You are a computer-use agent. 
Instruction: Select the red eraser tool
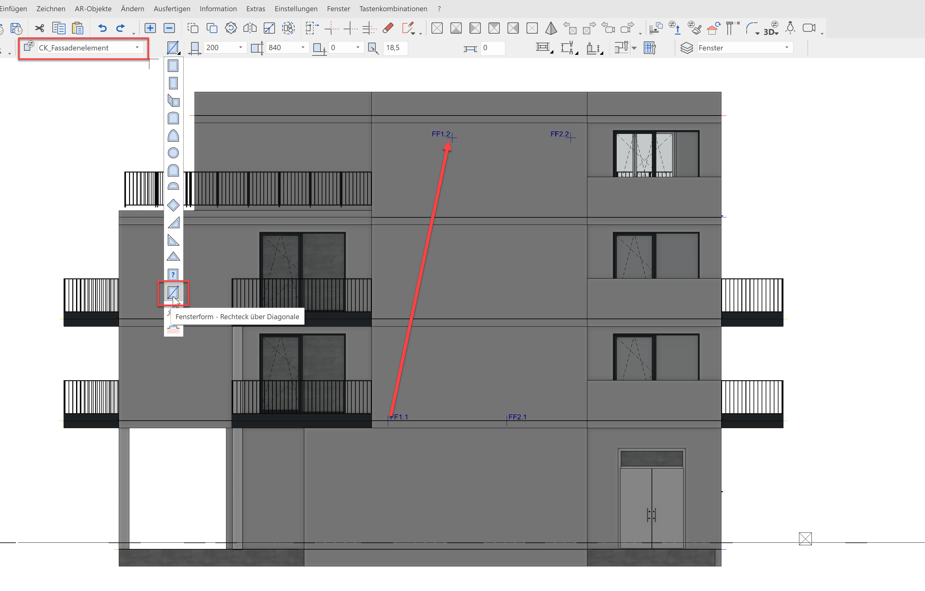388,28
